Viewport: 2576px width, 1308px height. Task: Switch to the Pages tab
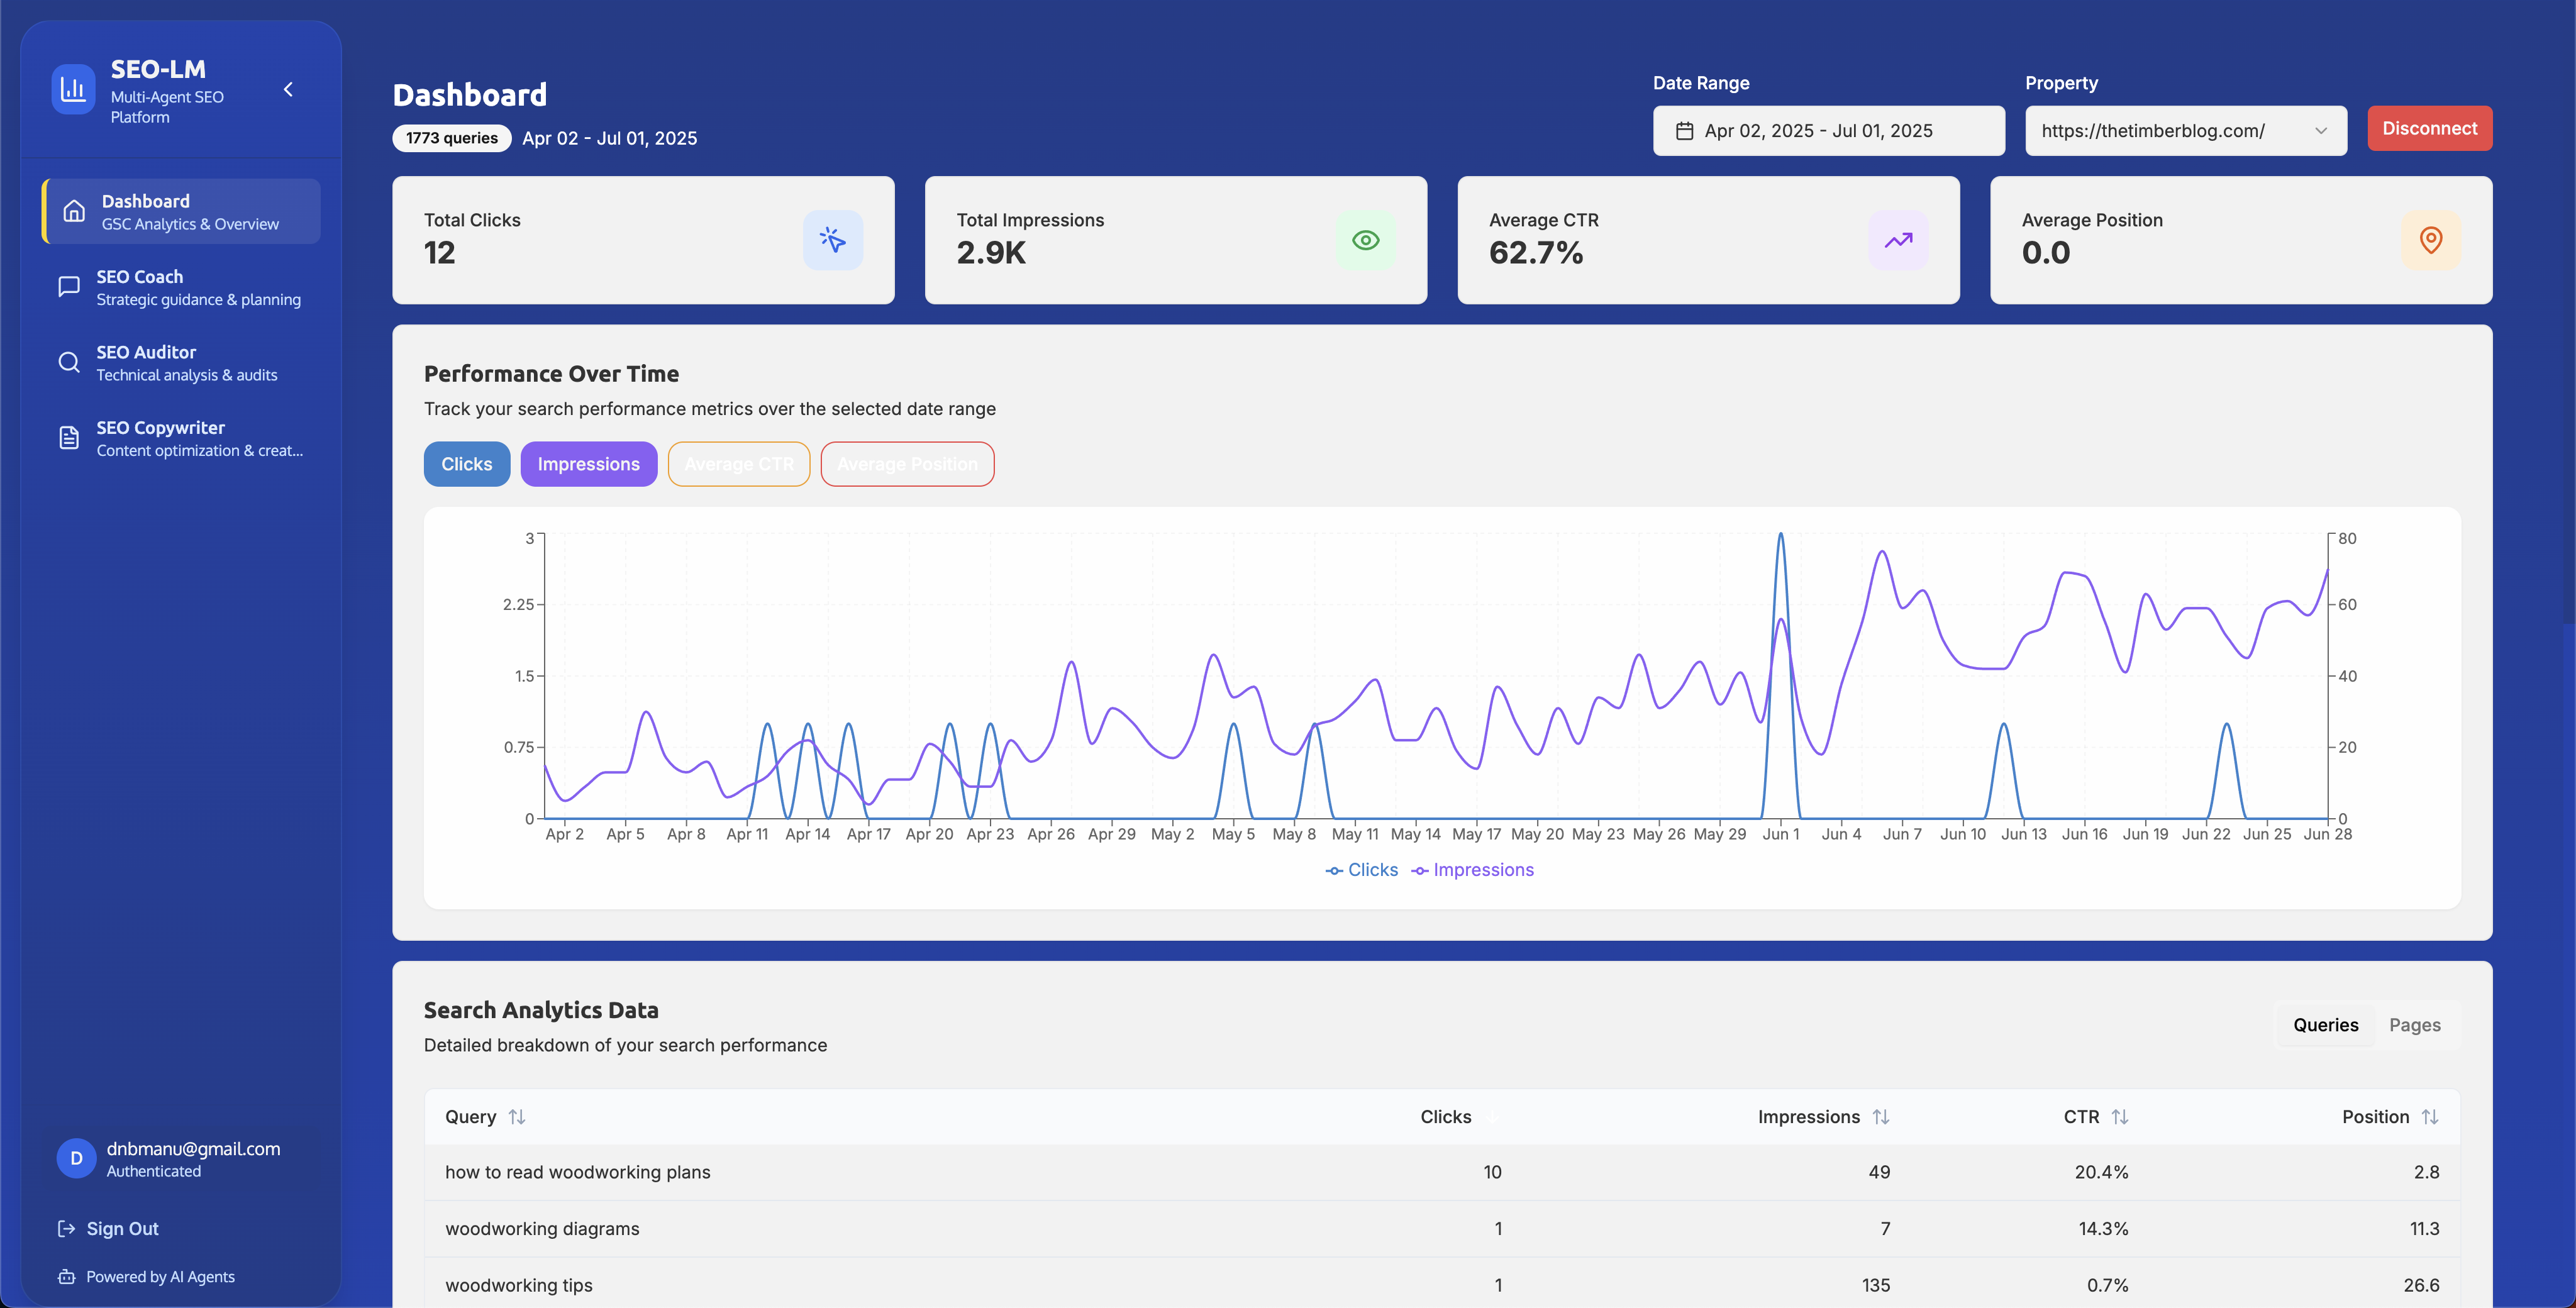point(2414,1025)
